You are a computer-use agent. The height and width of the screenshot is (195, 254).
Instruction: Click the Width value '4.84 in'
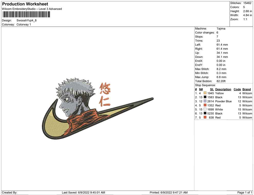point(247,15)
